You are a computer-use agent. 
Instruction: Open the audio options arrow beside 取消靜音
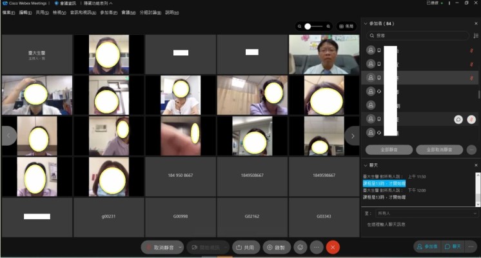(179, 247)
